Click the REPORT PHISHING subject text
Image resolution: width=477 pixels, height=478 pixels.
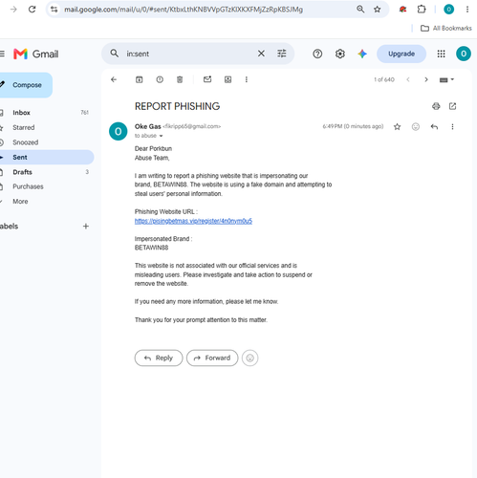tap(177, 106)
